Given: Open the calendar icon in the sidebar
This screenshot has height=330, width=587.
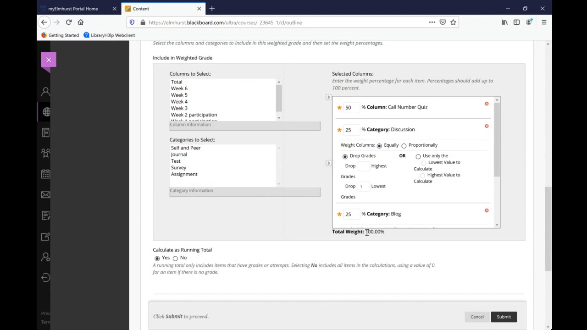Looking at the screenshot, I should click(x=46, y=174).
